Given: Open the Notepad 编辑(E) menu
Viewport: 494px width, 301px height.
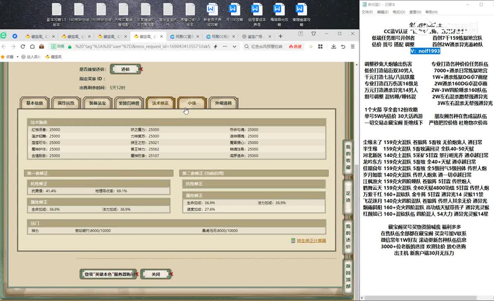Looking at the screenshot, I should 383,12.
